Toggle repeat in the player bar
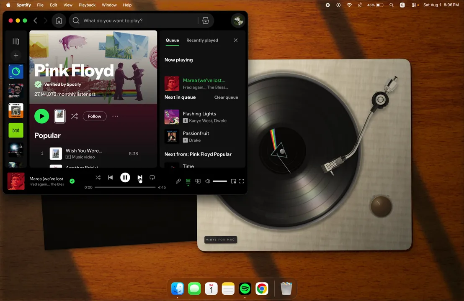The image size is (464, 301). coord(152,178)
